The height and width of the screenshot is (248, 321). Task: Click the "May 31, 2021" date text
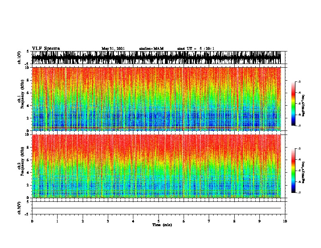(x=113, y=49)
